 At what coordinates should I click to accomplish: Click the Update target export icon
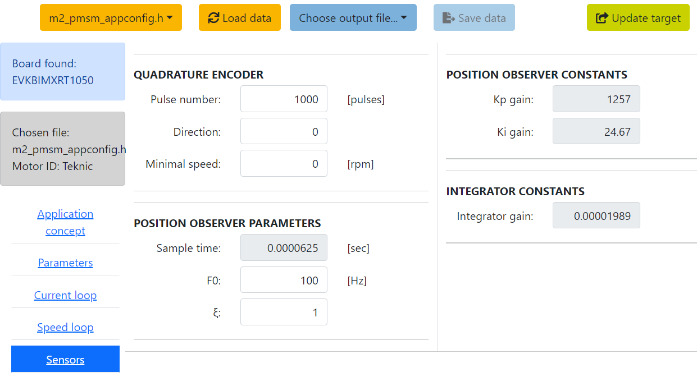pos(602,18)
